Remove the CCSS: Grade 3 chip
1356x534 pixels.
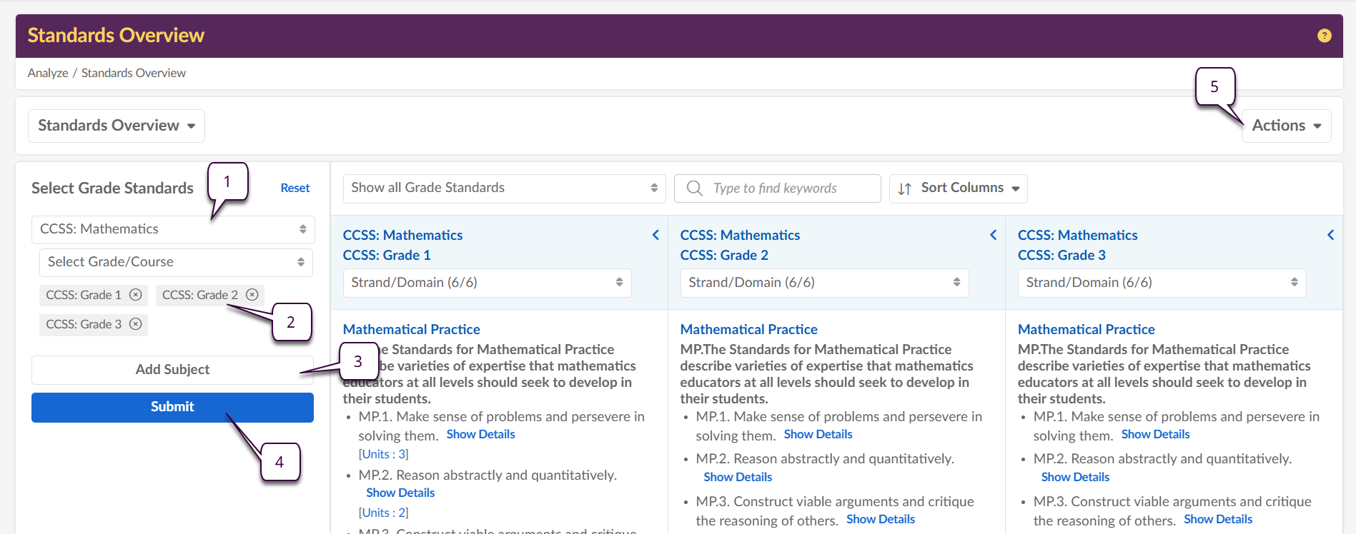136,324
